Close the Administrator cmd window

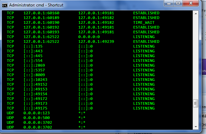click(190, 3)
